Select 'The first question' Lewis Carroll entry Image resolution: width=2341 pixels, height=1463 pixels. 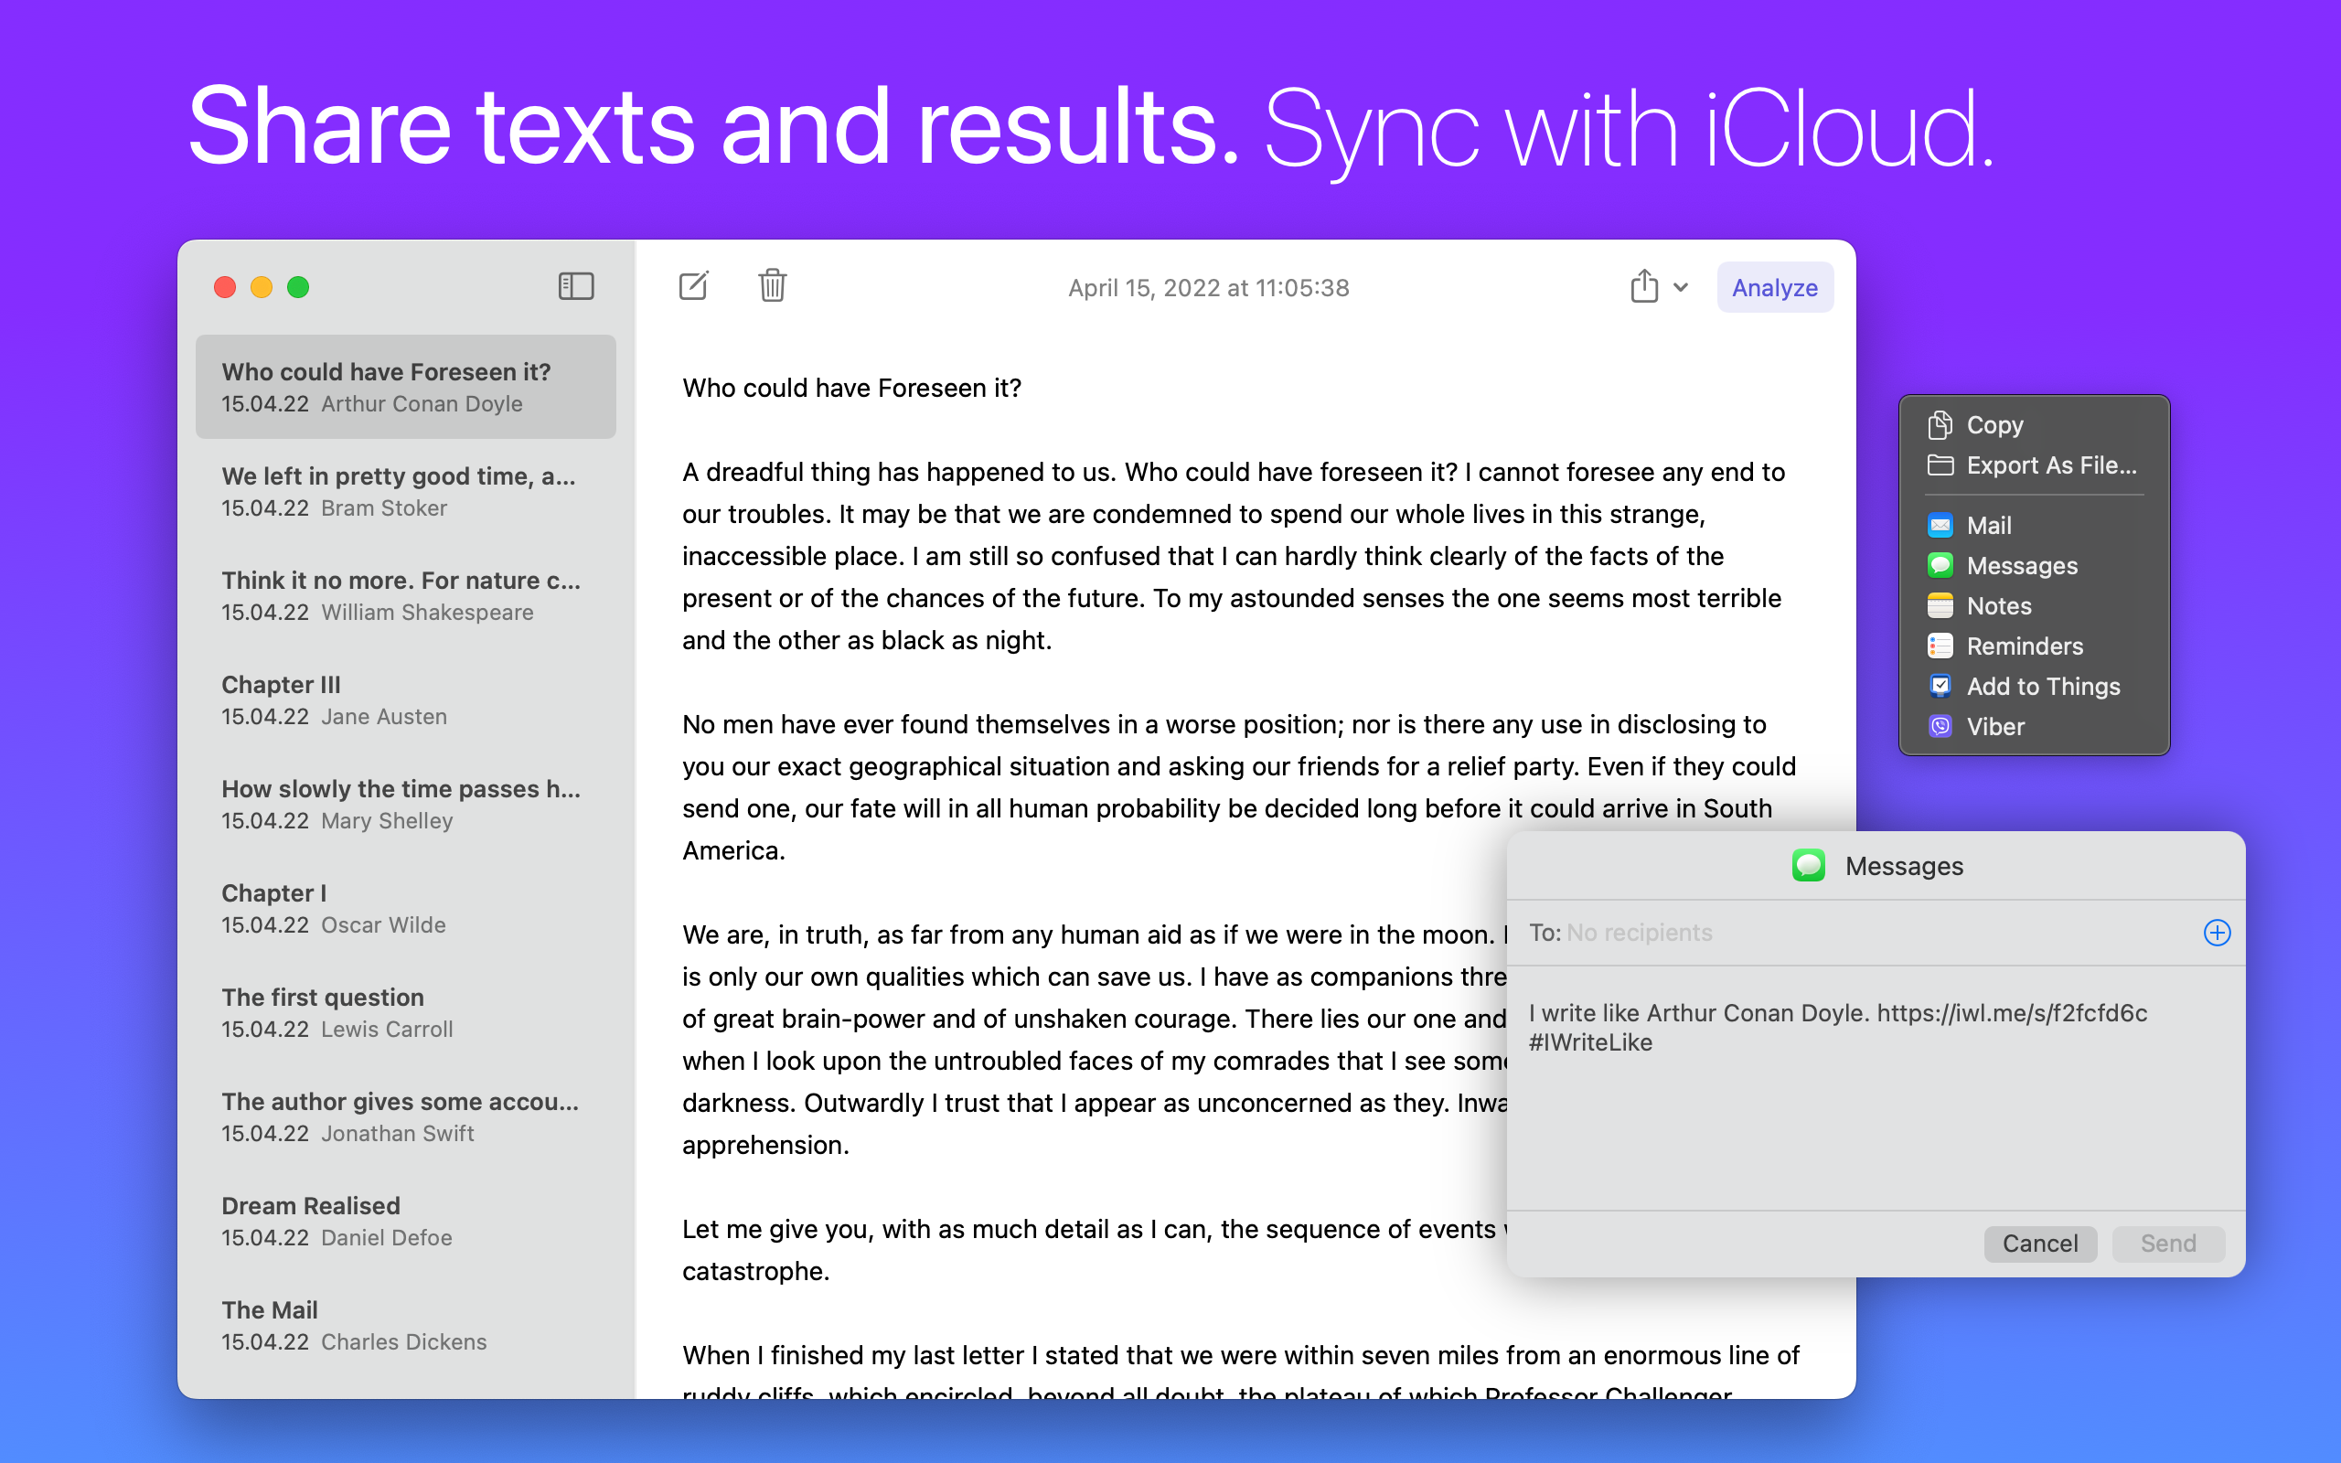(x=405, y=1013)
